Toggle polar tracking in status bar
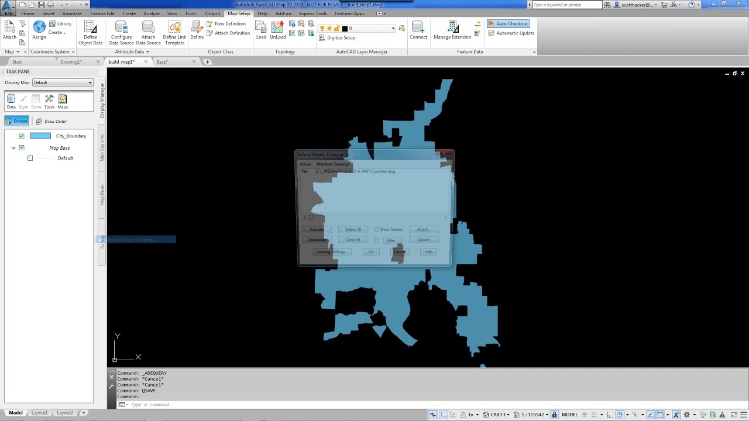 click(x=620, y=415)
